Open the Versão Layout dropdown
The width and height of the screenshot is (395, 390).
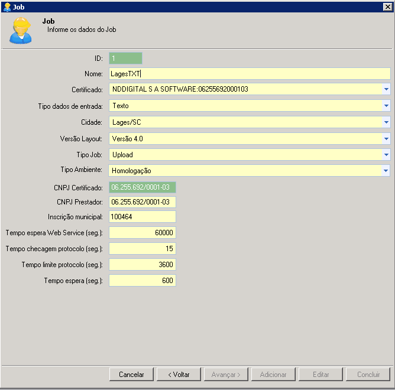pos(386,139)
